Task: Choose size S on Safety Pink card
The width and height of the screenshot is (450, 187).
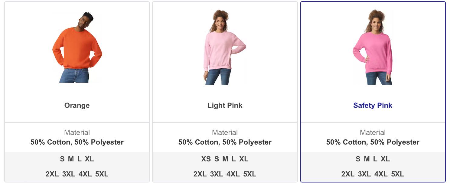Action: pyautogui.click(x=358, y=159)
